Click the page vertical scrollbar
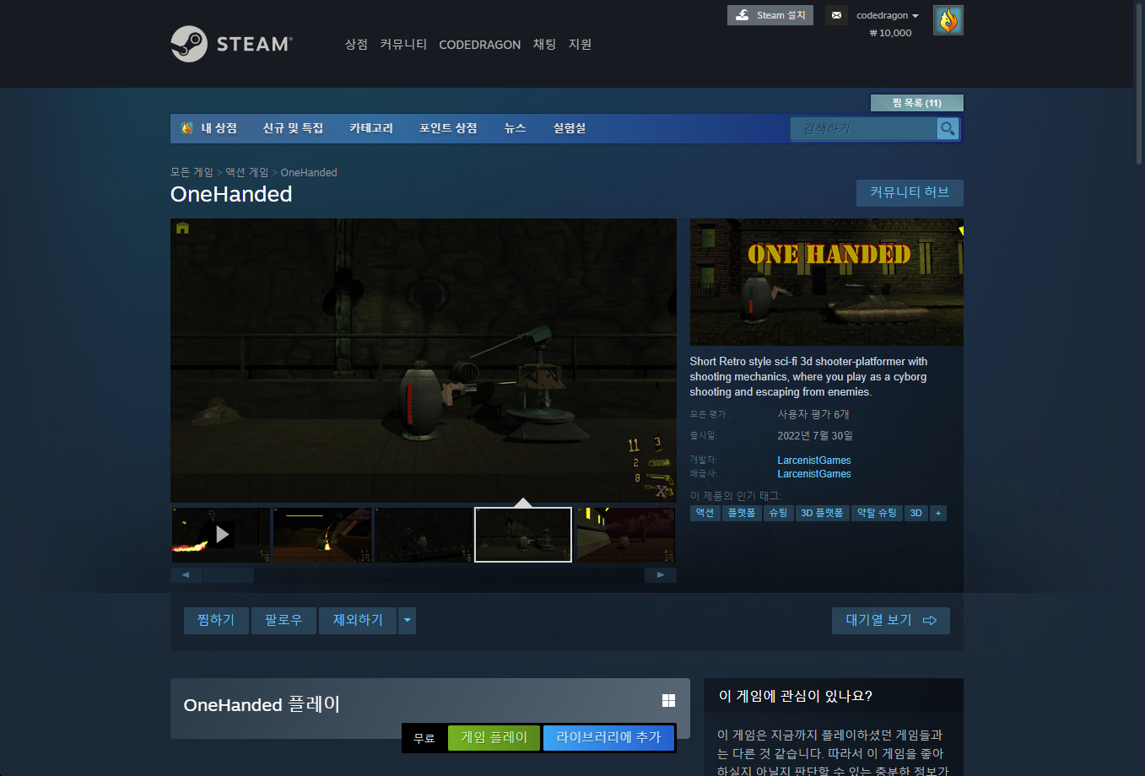This screenshot has width=1145, height=776. (1138, 84)
